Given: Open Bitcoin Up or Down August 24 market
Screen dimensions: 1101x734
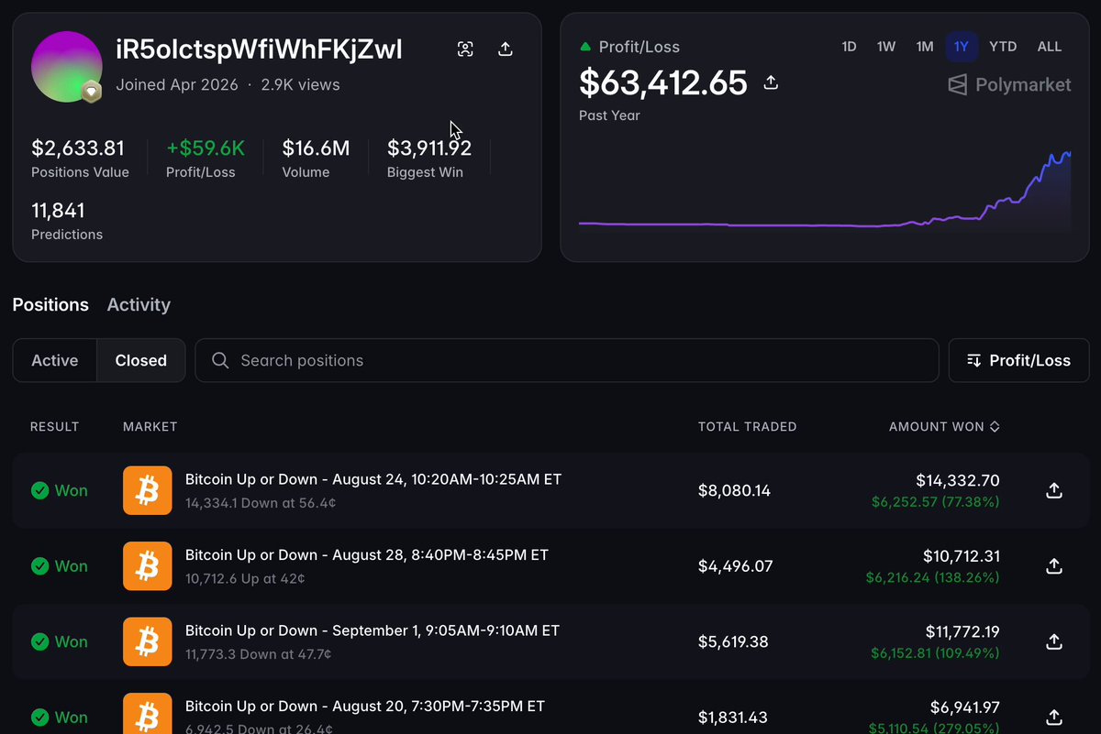Looking at the screenshot, I should 373,479.
